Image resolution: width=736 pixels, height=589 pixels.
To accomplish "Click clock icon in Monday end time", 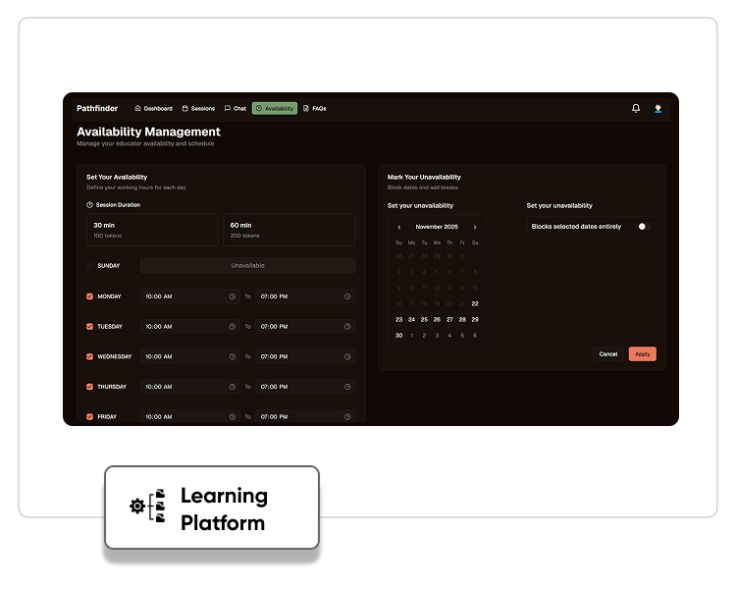I will 347,295.
